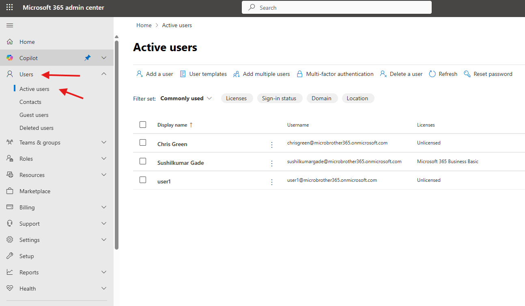Select the Sushilkumar Gade row checkbox
Viewport: 525px width, 306px height.
pos(143,161)
